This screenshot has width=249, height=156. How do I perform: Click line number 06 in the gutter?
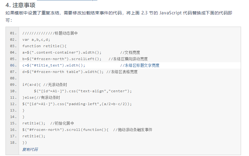13,65
